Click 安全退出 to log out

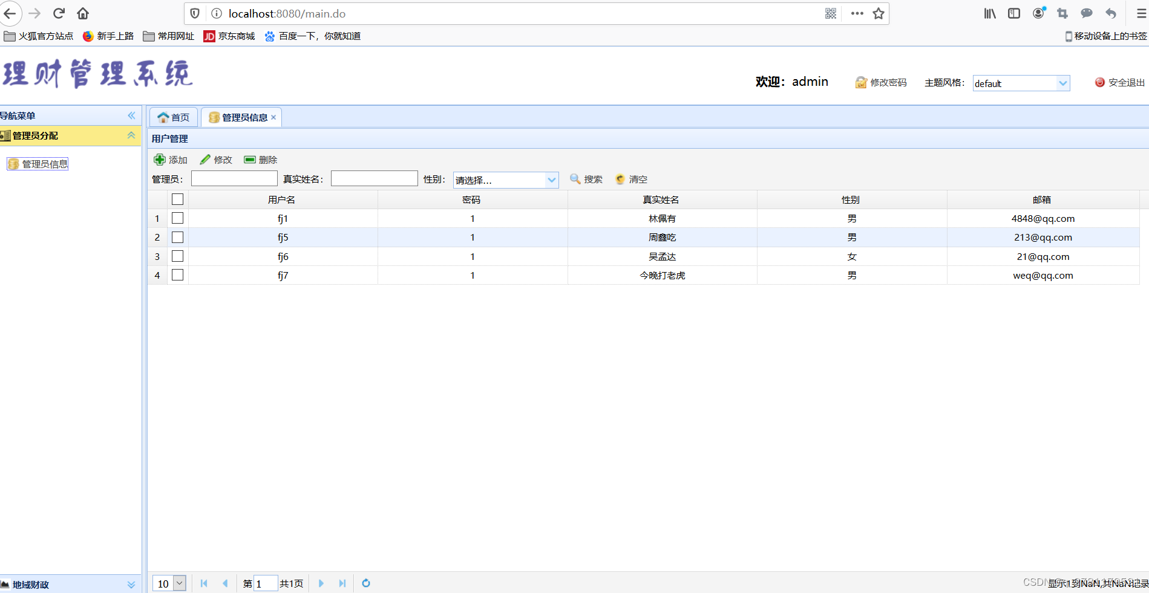(x=1120, y=83)
